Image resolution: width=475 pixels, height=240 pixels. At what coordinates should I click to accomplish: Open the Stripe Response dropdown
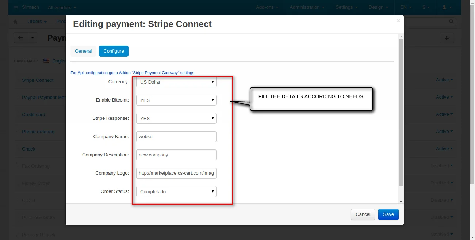coord(176,118)
